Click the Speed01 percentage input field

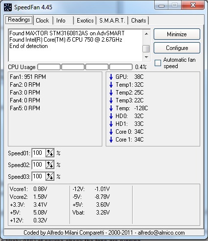click(x=39, y=153)
